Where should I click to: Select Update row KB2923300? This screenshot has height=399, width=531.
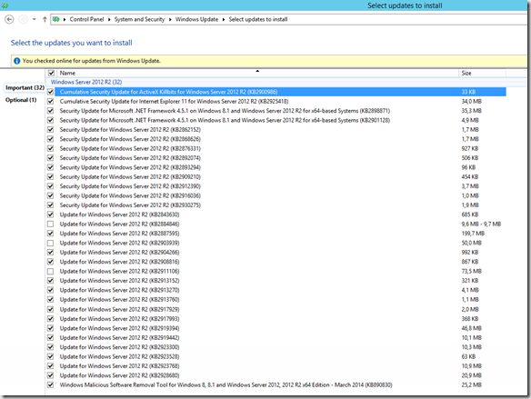(x=276, y=347)
